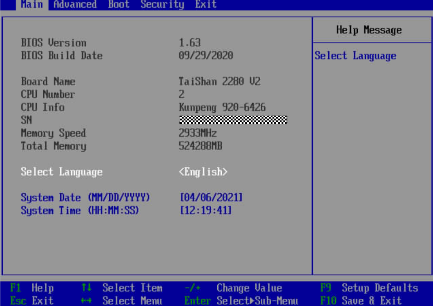The image size is (433, 306).
Task: Click the CPU Number label
Action: tap(48, 94)
